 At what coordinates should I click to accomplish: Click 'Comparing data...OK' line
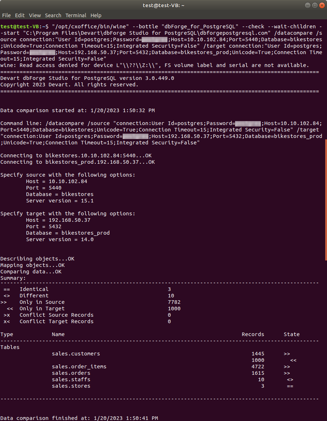point(31,272)
